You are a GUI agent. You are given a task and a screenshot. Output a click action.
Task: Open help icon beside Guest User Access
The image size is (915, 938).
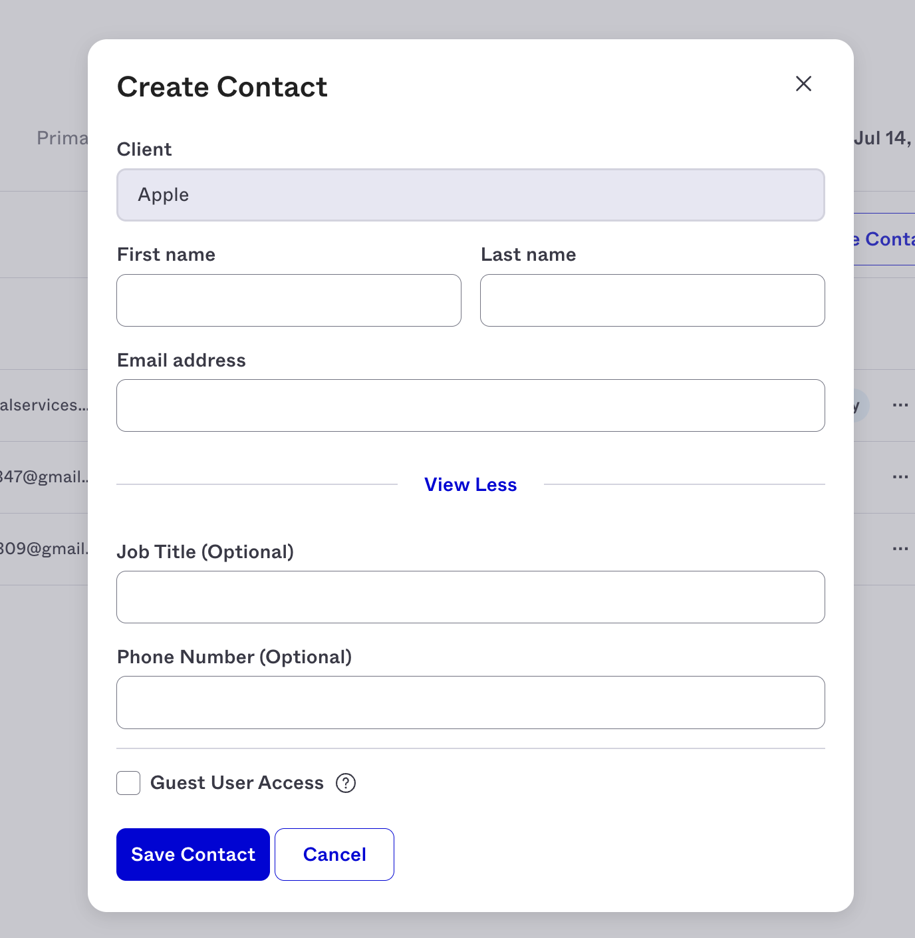[346, 783]
